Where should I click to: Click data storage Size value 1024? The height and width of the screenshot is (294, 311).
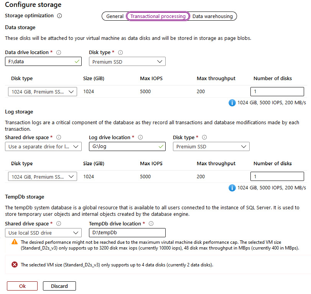[89, 92]
